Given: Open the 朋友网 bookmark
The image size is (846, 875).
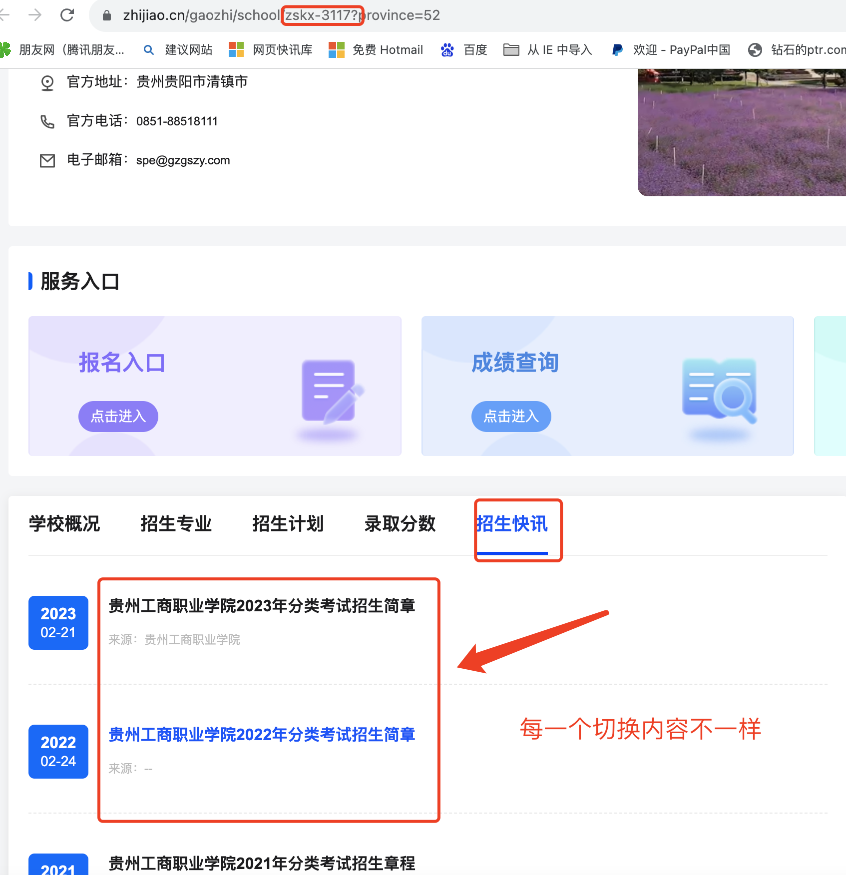Looking at the screenshot, I should [63, 49].
